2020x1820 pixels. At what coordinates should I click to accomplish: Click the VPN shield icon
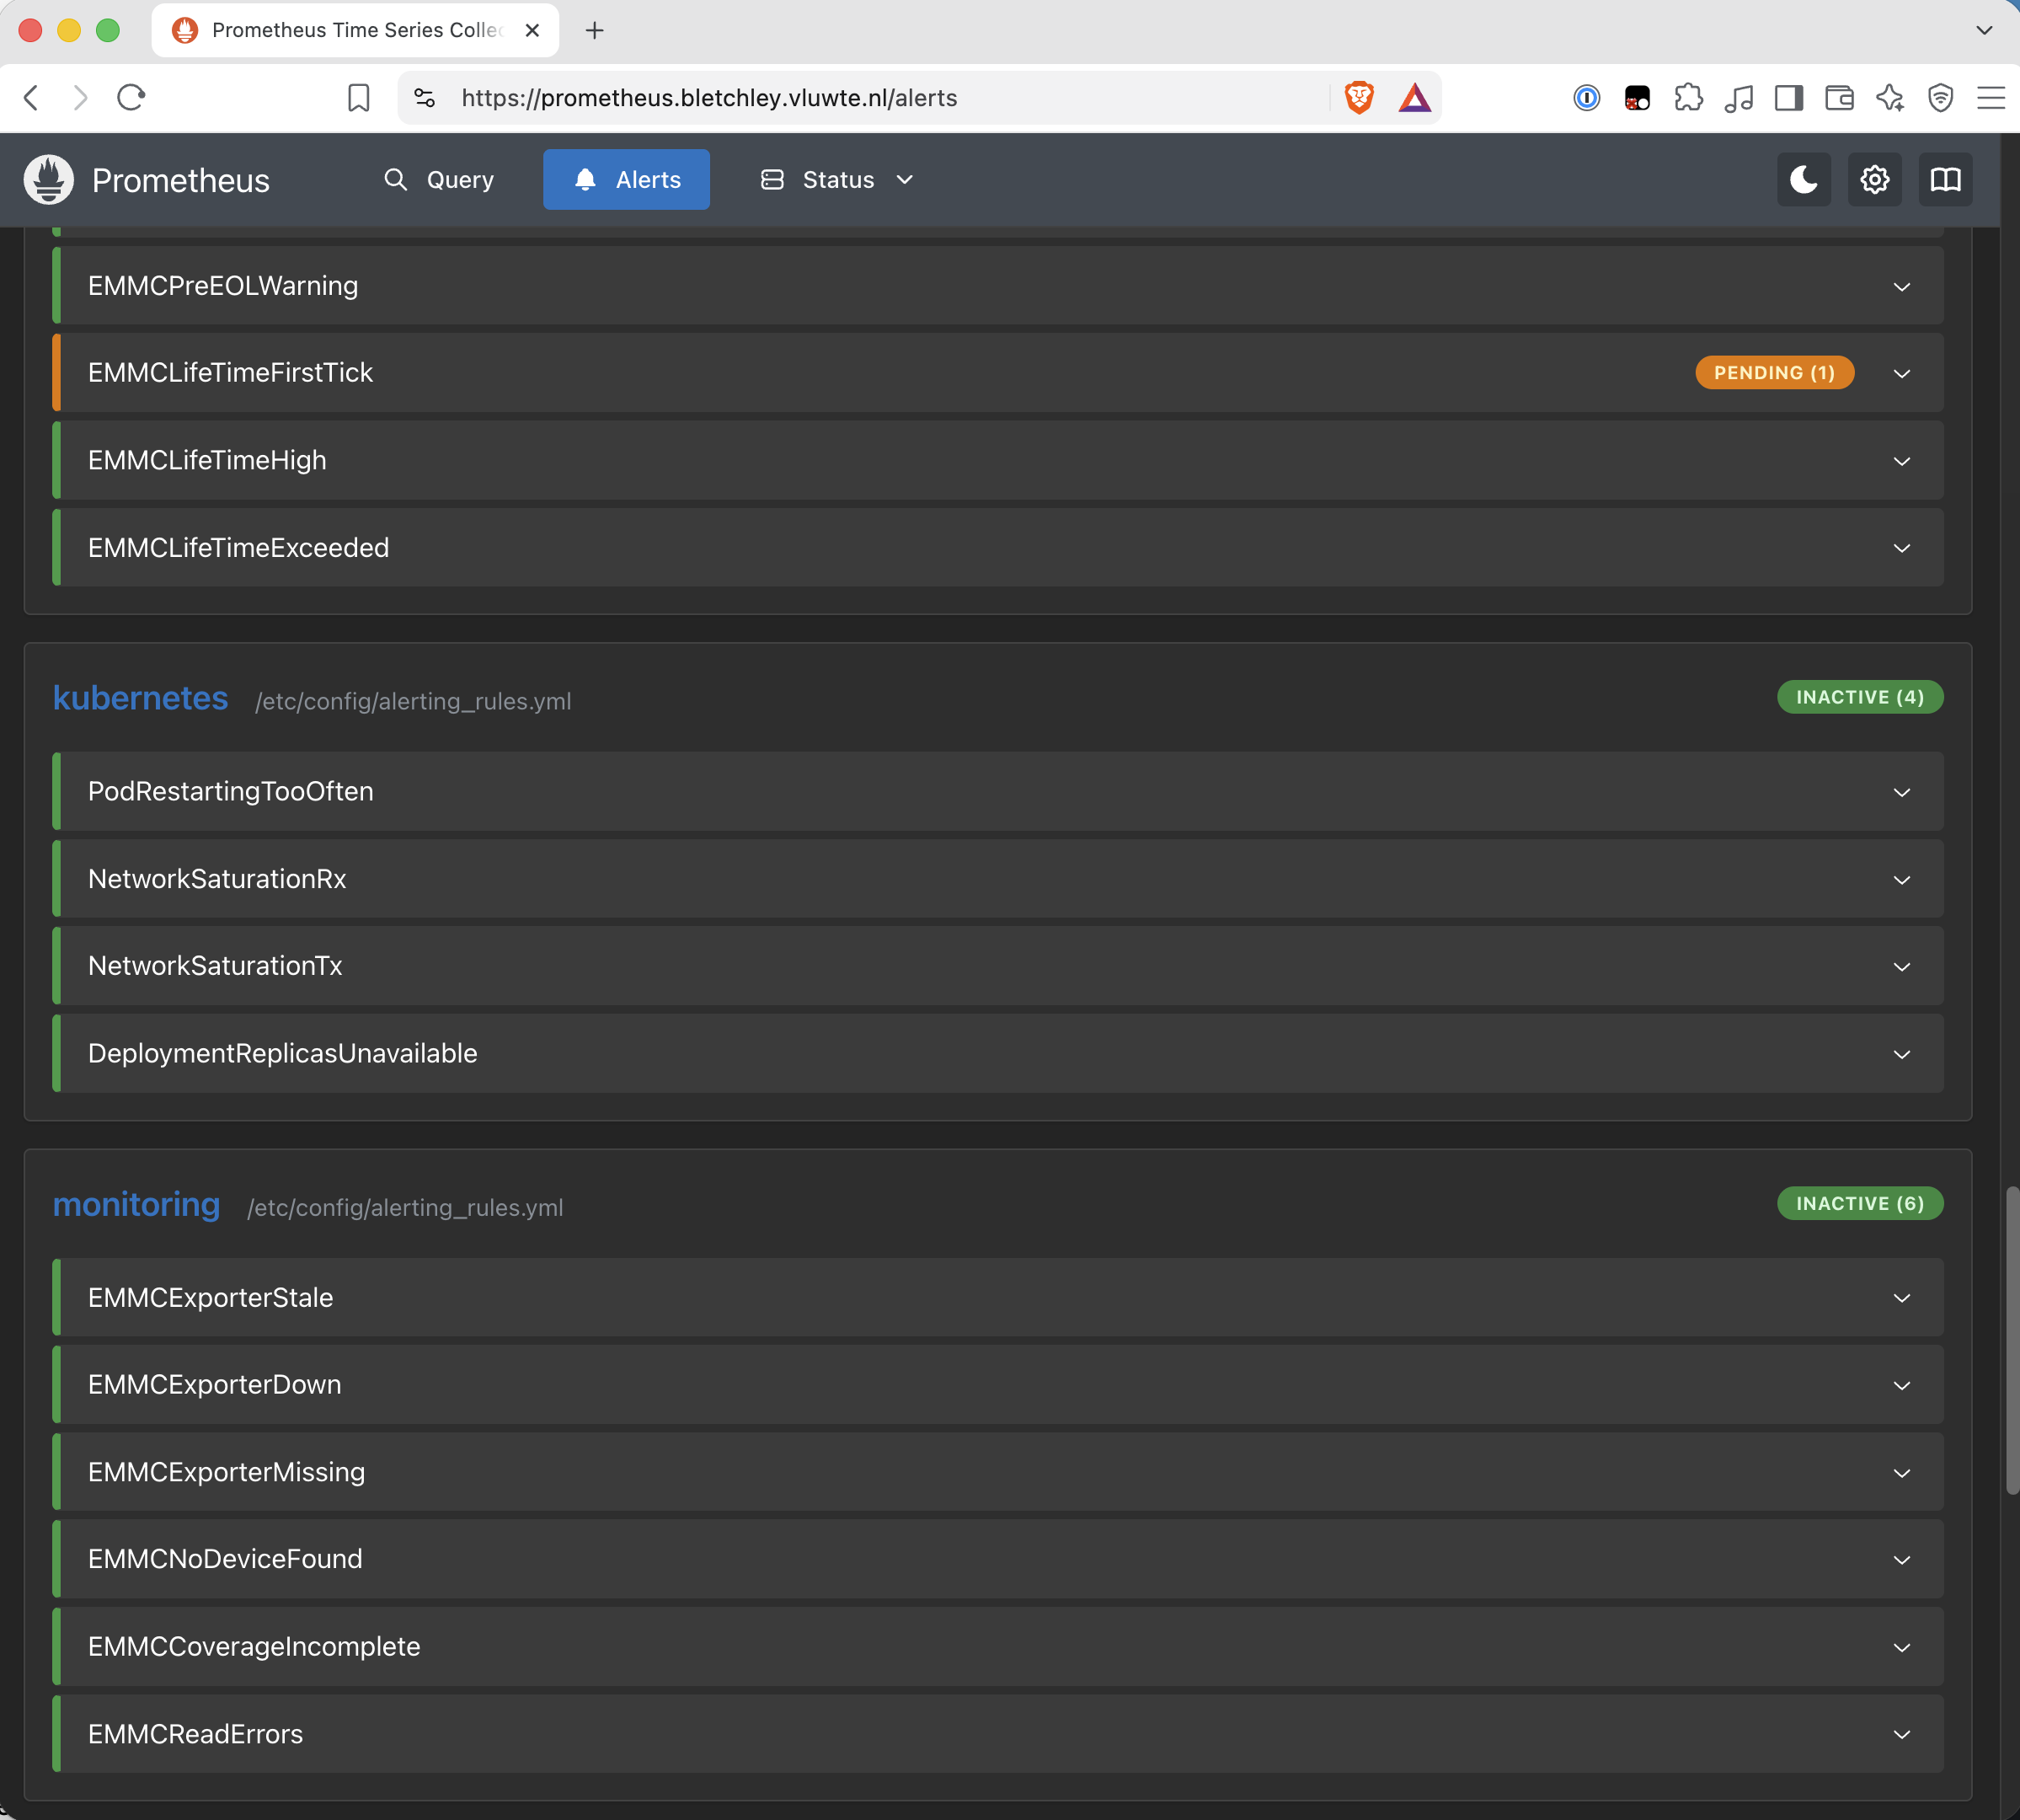point(1940,98)
